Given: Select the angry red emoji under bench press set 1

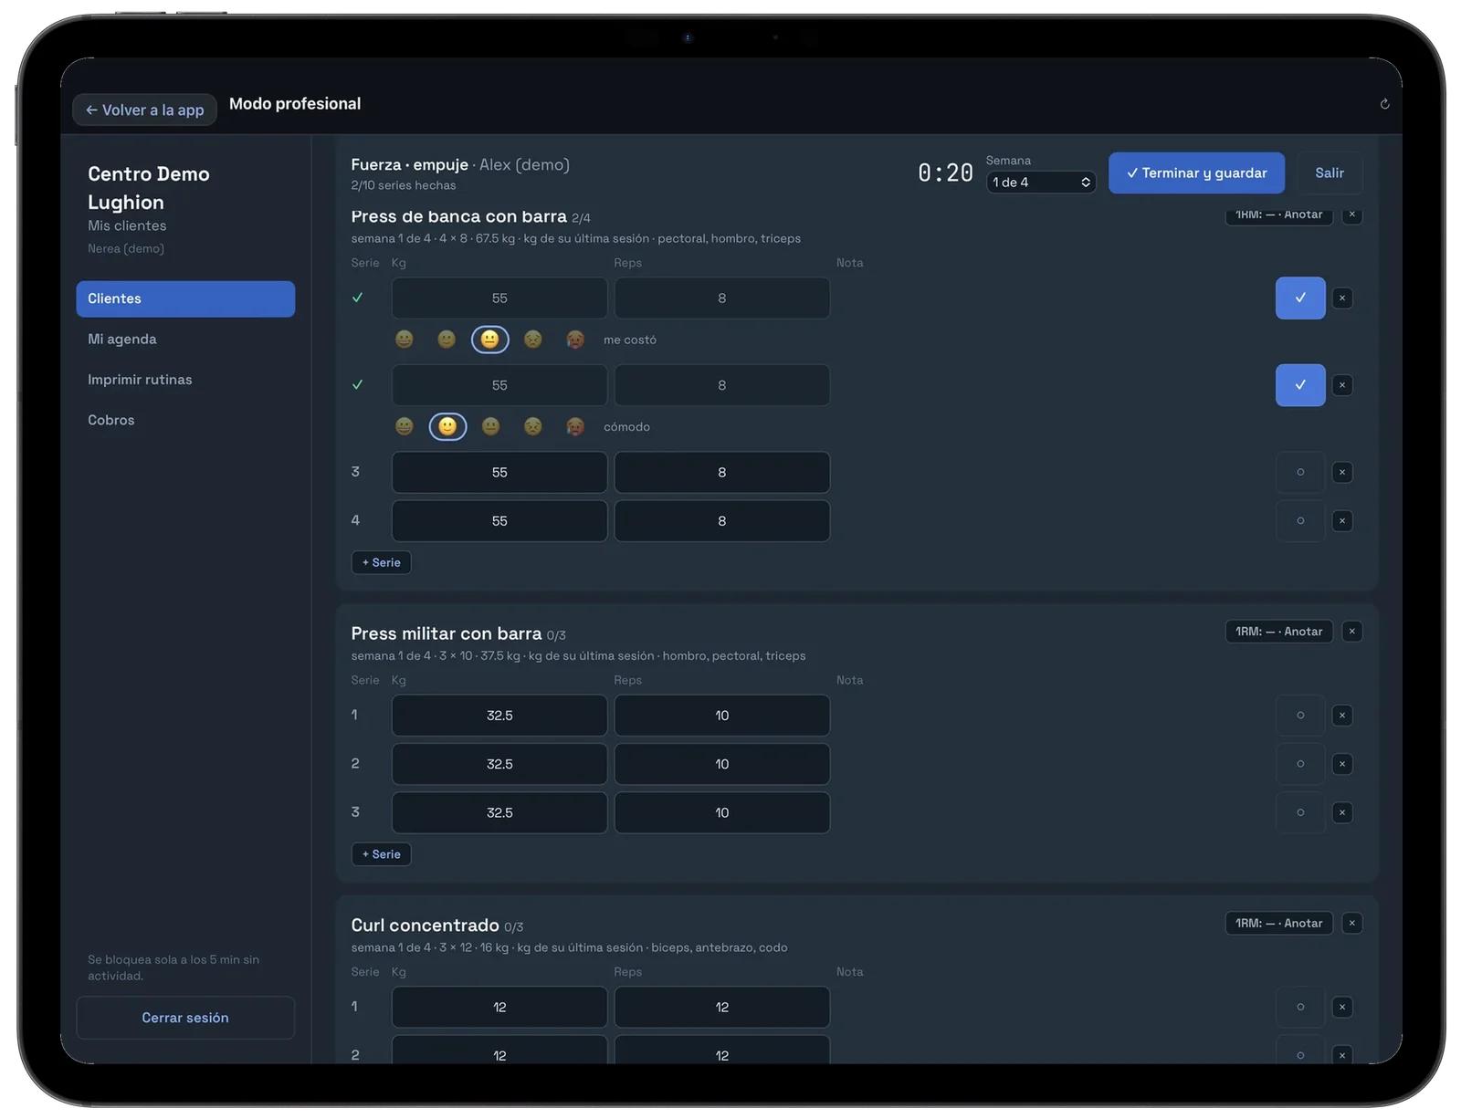Looking at the screenshot, I should tap(575, 340).
